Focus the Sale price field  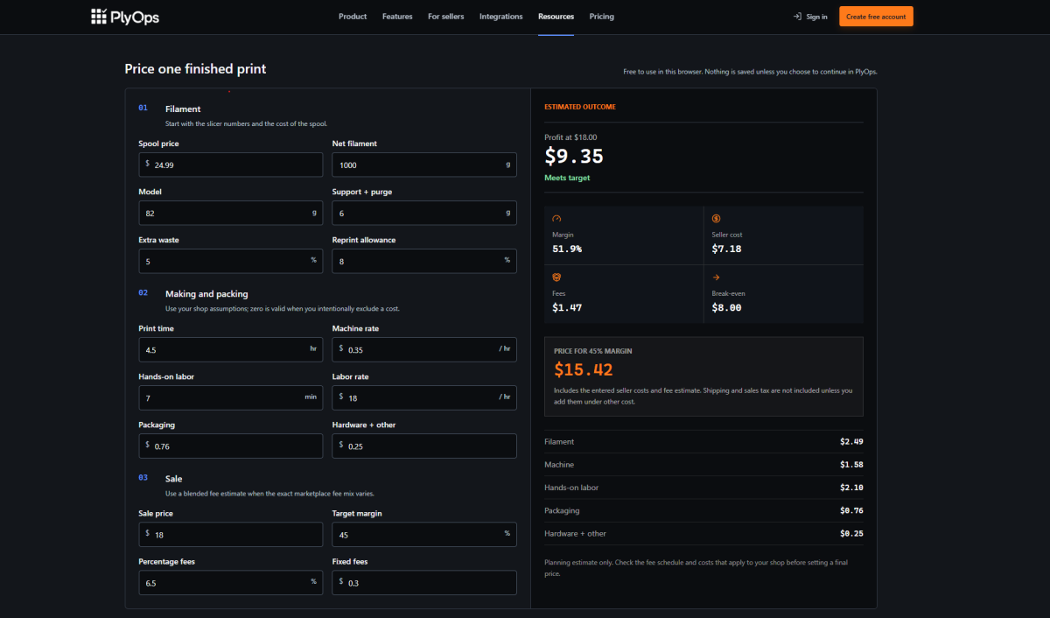[x=230, y=534]
